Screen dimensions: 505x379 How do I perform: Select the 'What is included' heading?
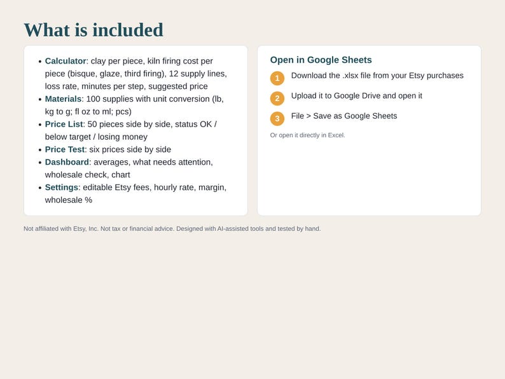click(93, 30)
